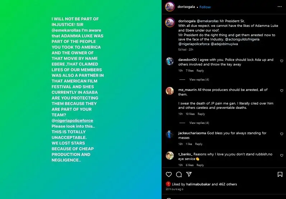Image resolution: width=286 pixels, height=199 pixels.
Task: Expand replies under davedon00's comment
Action: (x=199, y=79)
